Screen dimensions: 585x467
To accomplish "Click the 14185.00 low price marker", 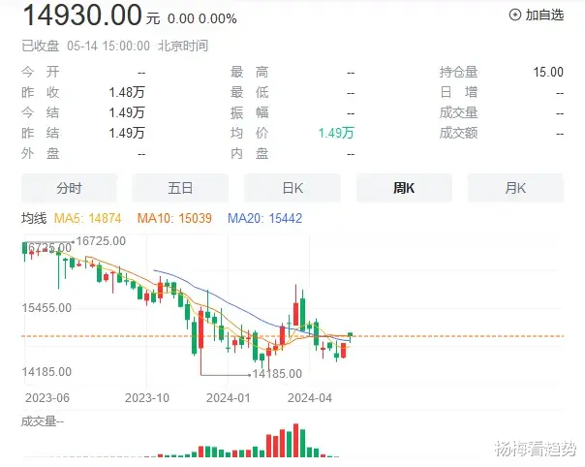I will pyautogui.click(x=277, y=374).
